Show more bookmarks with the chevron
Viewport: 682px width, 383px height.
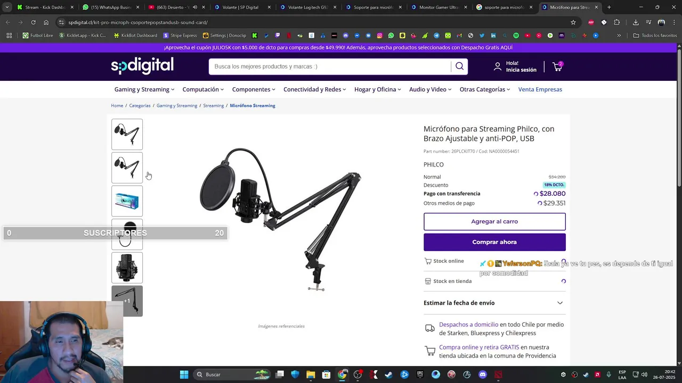pos(619,36)
